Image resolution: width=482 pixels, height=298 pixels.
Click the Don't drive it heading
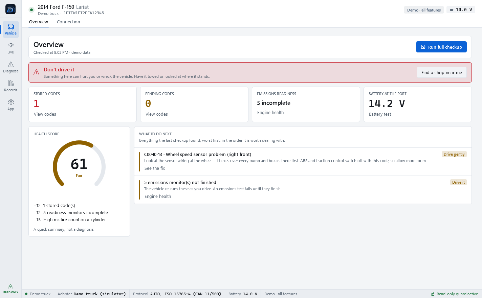59,70
